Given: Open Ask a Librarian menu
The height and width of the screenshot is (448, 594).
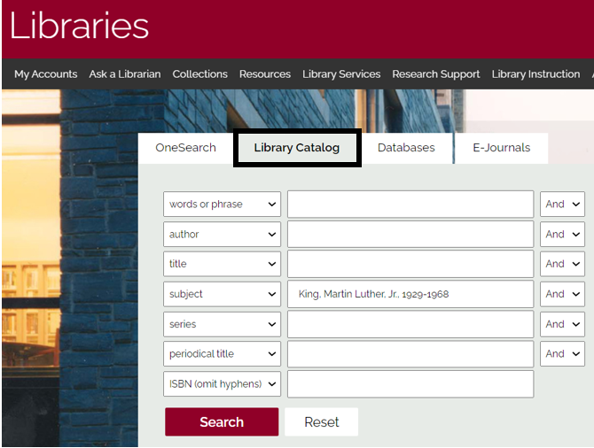Looking at the screenshot, I should 125,74.
